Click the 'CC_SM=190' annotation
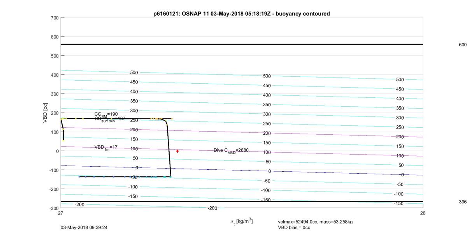This screenshot has height=234, width=467. (x=106, y=114)
